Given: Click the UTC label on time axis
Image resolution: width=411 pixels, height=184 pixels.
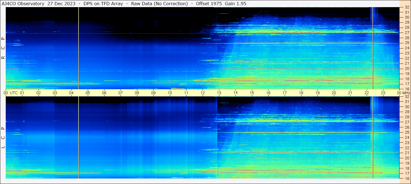Looking at the screenshot, I should [x=14, y=93].
